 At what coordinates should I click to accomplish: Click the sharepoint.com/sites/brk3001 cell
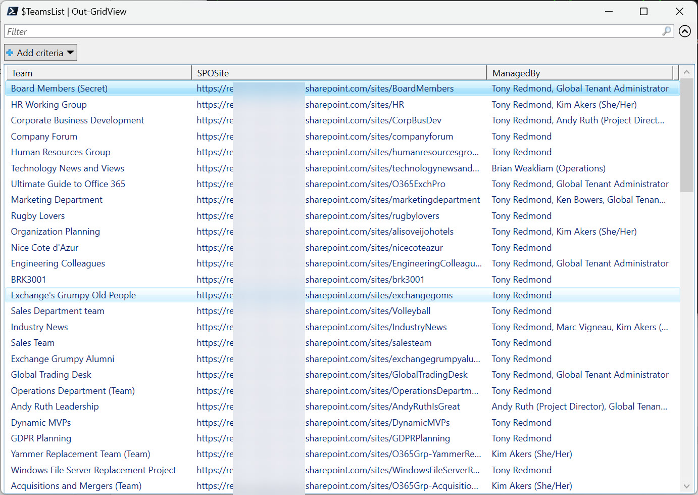365,280
